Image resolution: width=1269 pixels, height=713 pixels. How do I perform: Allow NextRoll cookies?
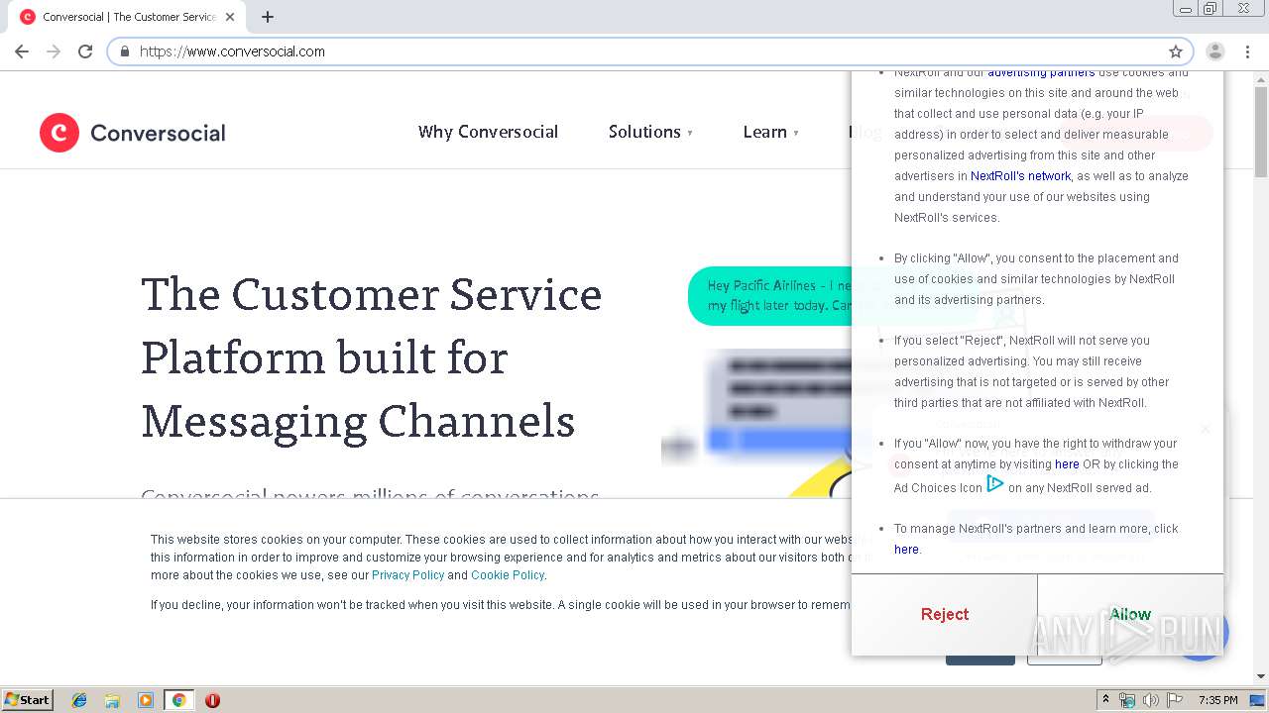pos(1130,614)
